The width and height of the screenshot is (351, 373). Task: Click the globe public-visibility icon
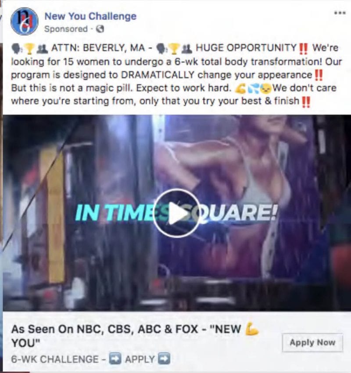coord(100,29)
